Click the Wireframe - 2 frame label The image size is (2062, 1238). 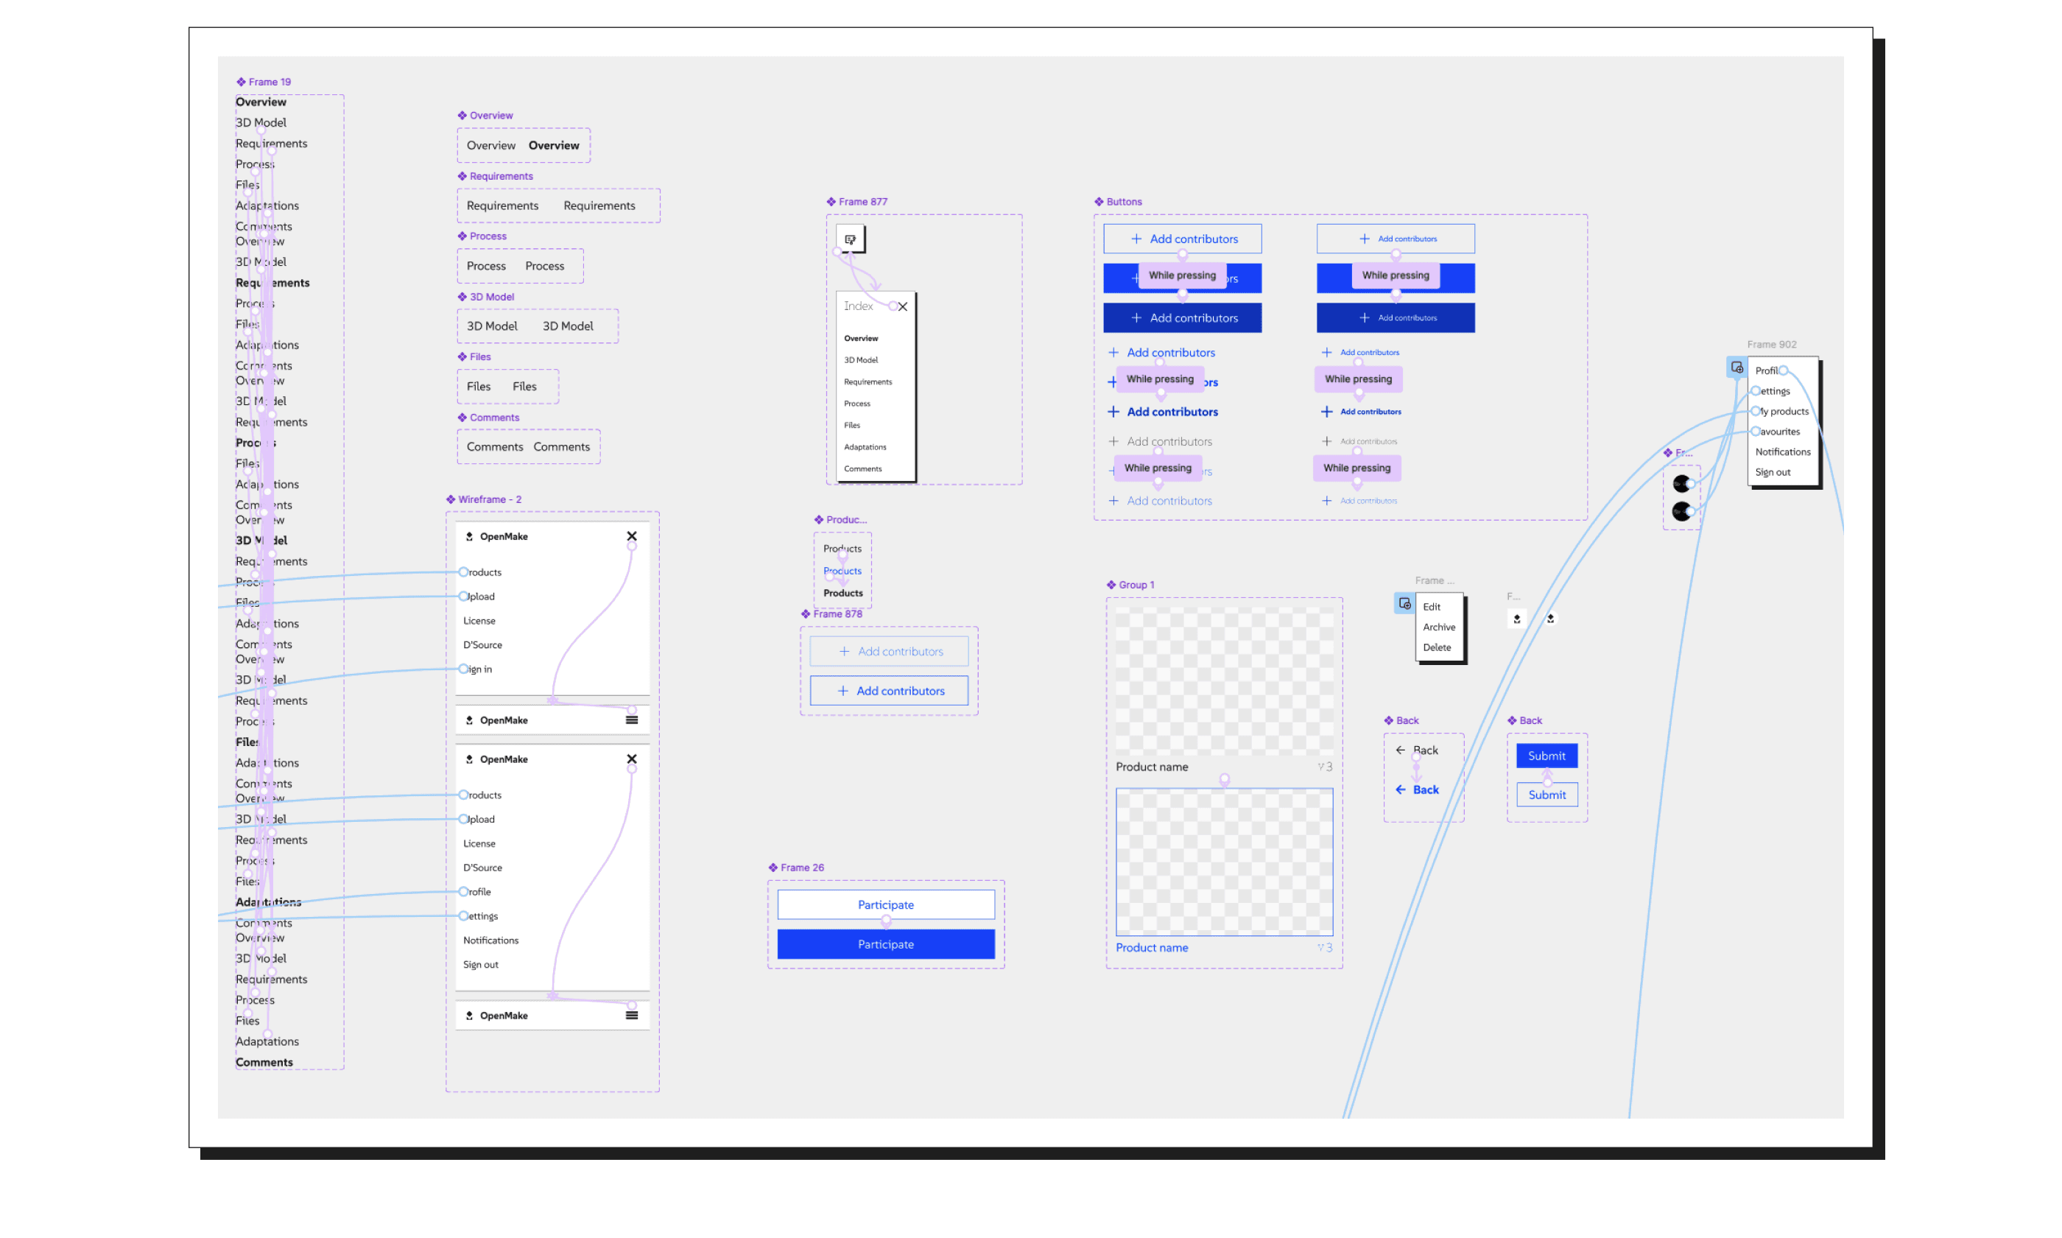pos(489,500)
